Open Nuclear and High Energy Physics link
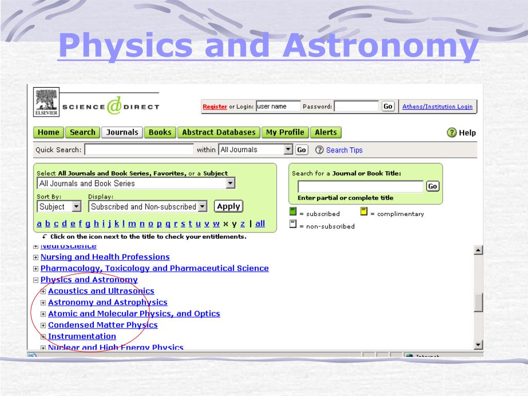The height and width of the screenshot is (396, 528). (x=115, y=347)
